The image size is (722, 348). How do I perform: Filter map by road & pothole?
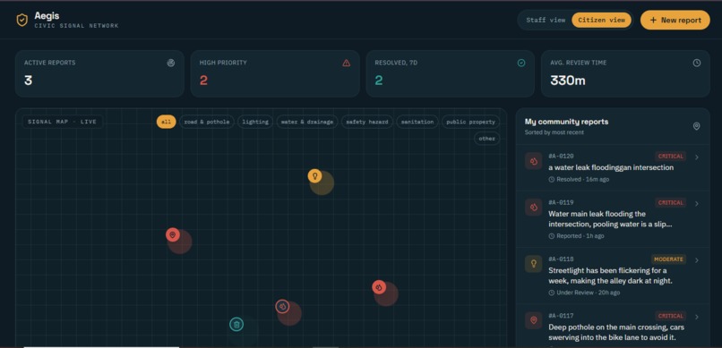pos(207,122)
